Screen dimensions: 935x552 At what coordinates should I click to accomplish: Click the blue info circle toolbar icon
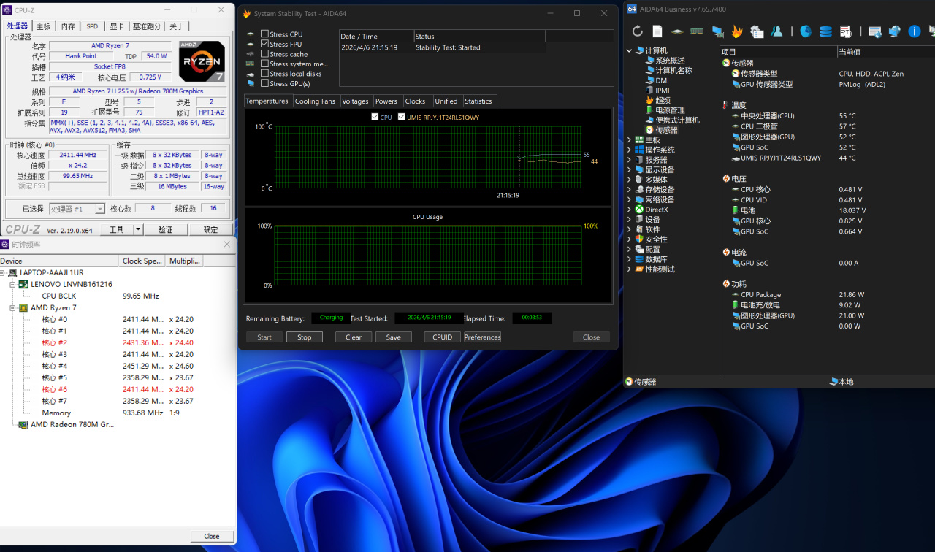click(914, 31)
